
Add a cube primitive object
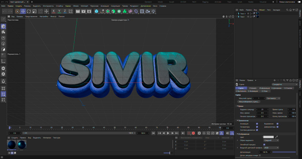tap(96, 11)
